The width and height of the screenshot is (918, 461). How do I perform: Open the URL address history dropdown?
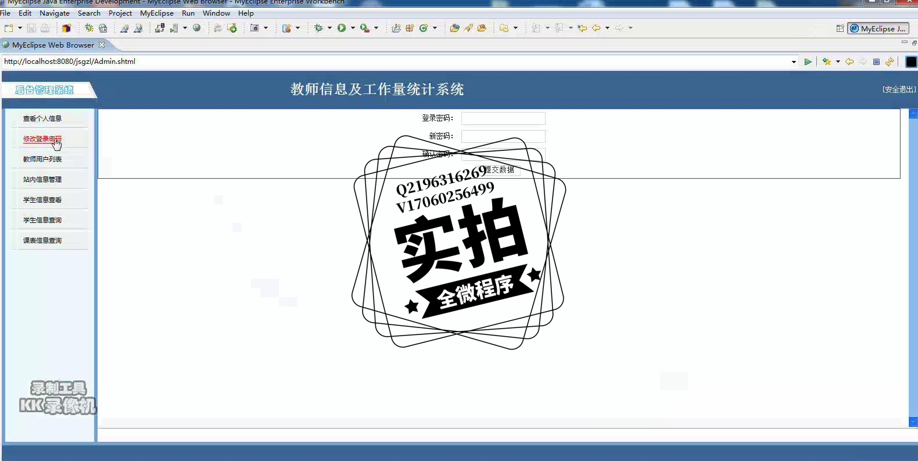[794, 62]
